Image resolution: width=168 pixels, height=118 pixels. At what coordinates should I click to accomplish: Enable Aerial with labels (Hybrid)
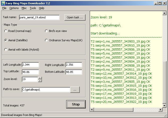tap(6, 50)
